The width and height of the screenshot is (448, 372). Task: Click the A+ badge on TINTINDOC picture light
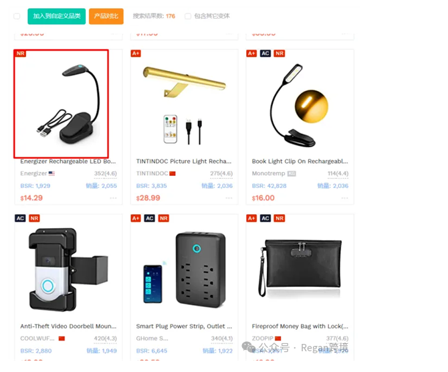tap(136, 54)
